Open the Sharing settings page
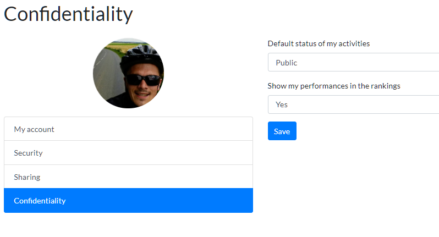439x237 pixels. tap(128, 177)
